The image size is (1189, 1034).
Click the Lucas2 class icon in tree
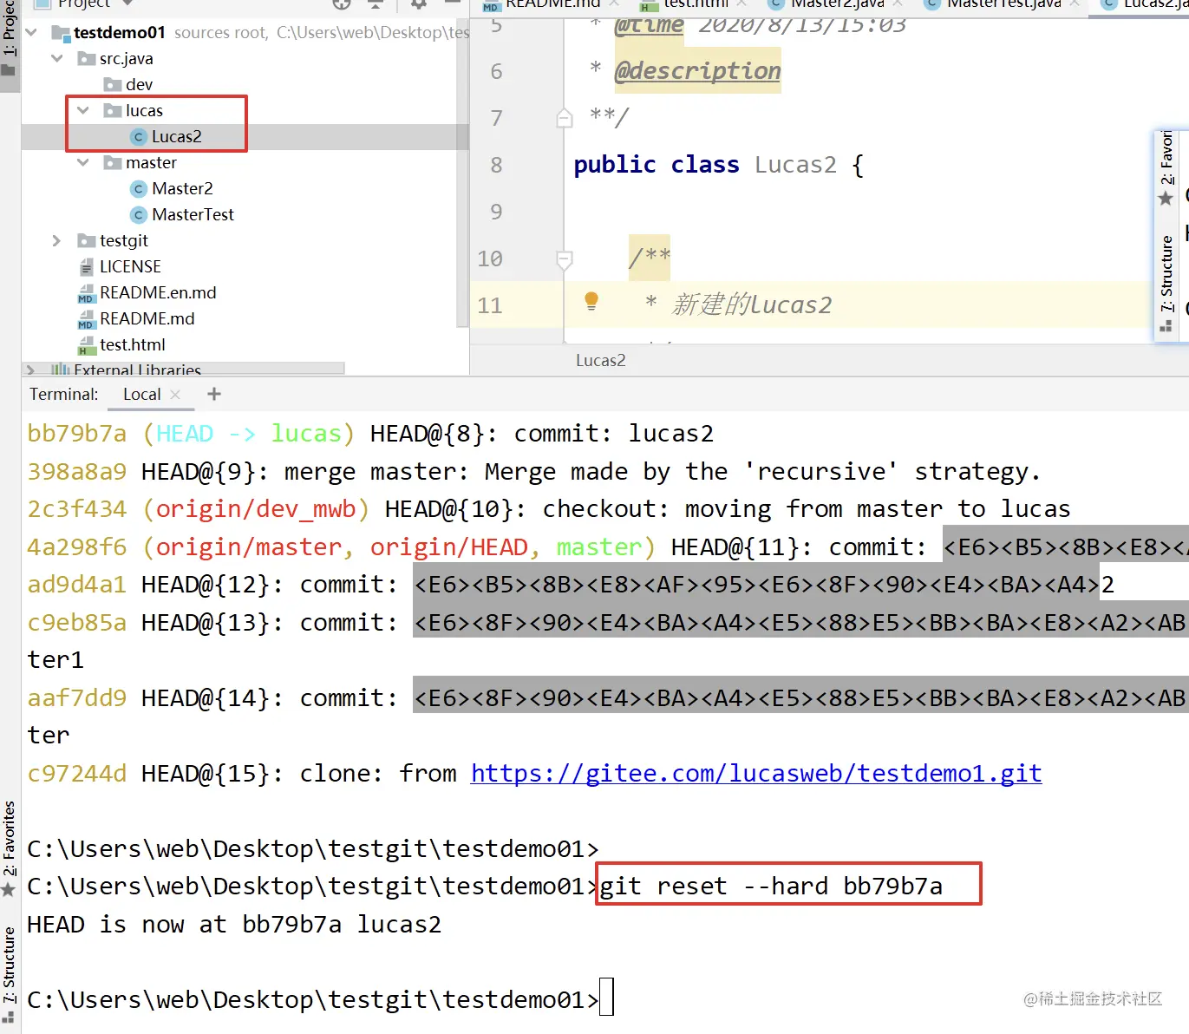pos(138,137)
